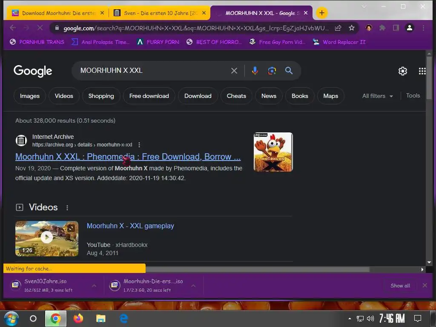Search by image with Google Lens icon
The width and height of the screenshot is (436, 327).
point(272,71)
